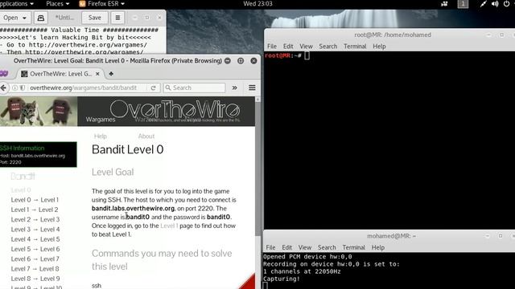515x289 pixels.
Task: Open the Firefox overflow chevron menu
Action: pos(234,88)
